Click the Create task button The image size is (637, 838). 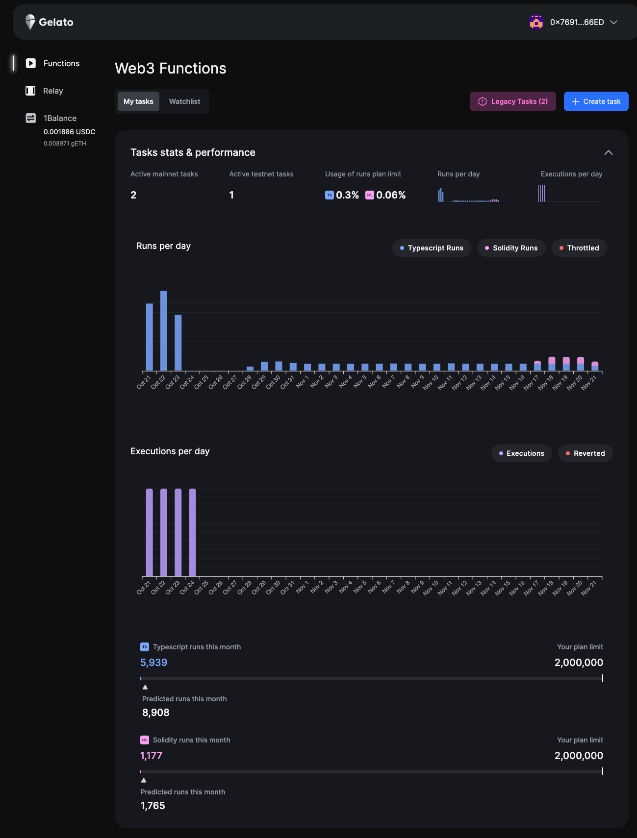tap(596, 101)
